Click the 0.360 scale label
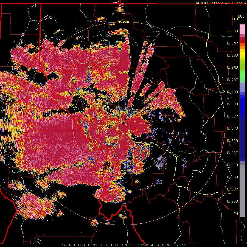 click(x=232, y=177)
